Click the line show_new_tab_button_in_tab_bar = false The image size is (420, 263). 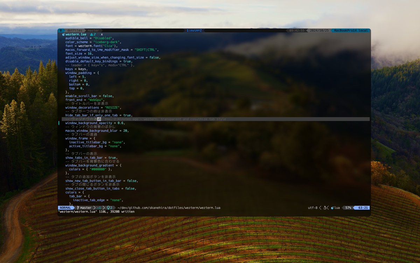pos(102,181)
